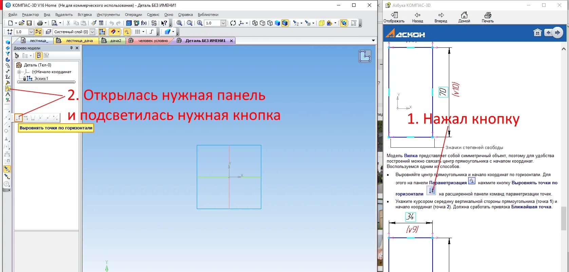Follow the Параметризация link in help text
Image resolution: width=569 pixels, height=272 pixels.
[x=448, y=183]
